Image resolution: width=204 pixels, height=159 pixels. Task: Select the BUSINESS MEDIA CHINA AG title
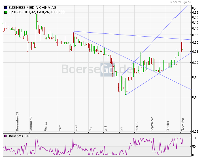32,8
